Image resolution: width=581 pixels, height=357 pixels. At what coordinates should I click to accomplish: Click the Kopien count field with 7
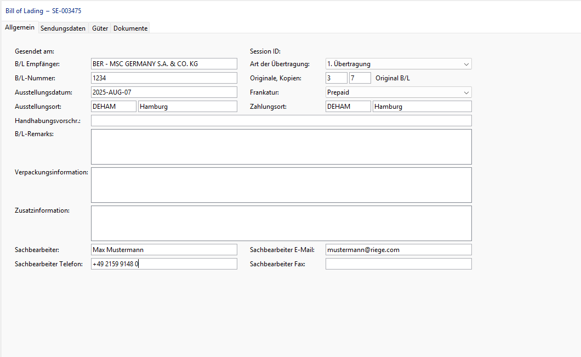pyautogui.click(x=360, y=78)
